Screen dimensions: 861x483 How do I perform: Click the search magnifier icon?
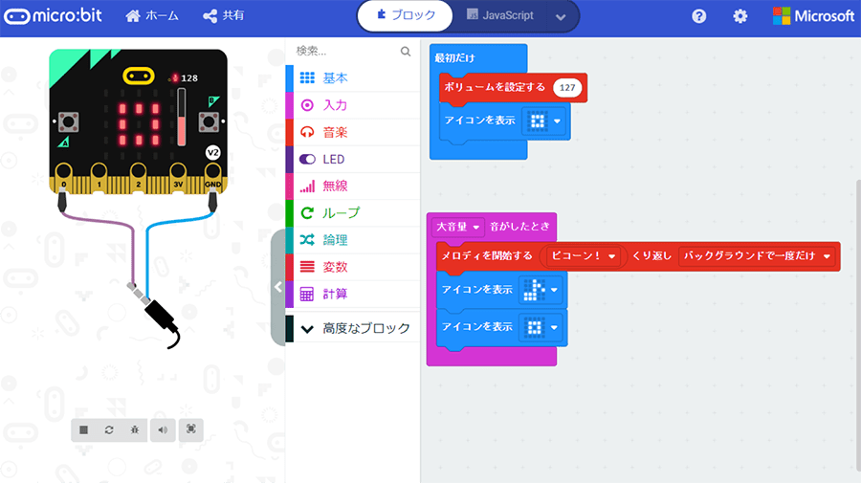(406, 51)
